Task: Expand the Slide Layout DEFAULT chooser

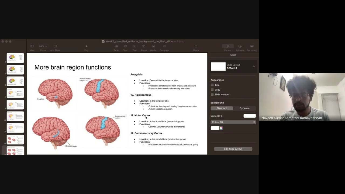Action: 253,67
